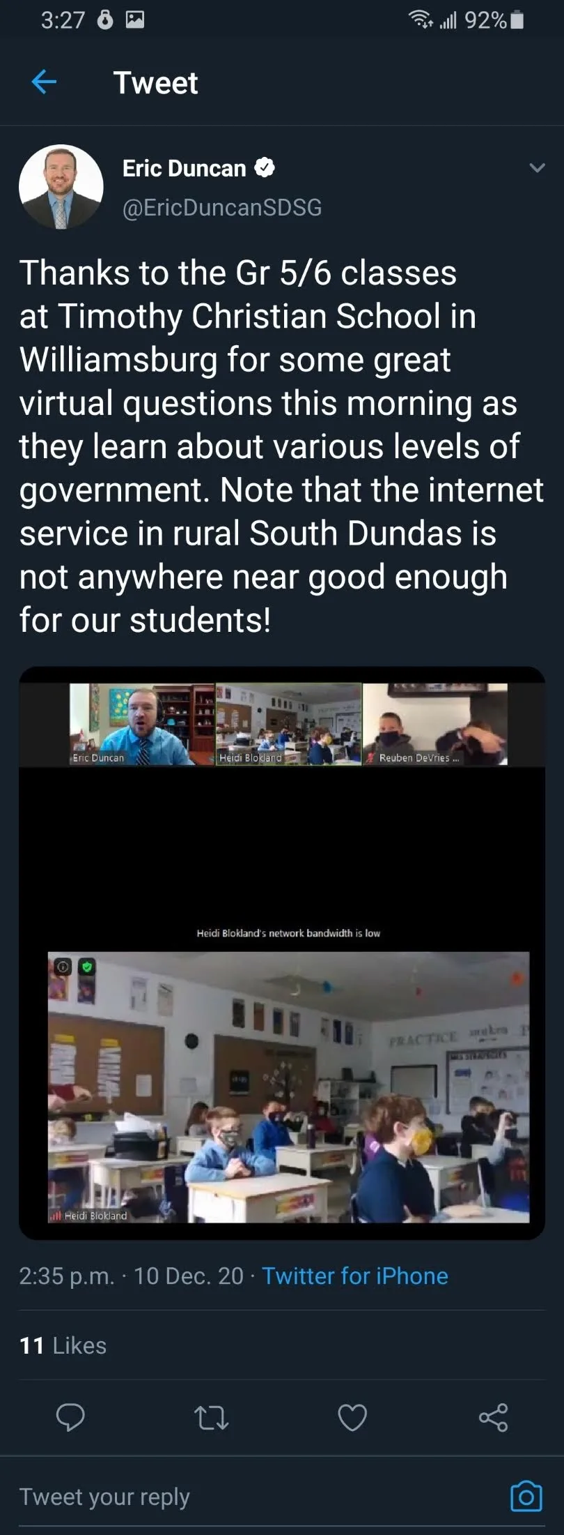Tap the Tweet header title

coord(156,83)
